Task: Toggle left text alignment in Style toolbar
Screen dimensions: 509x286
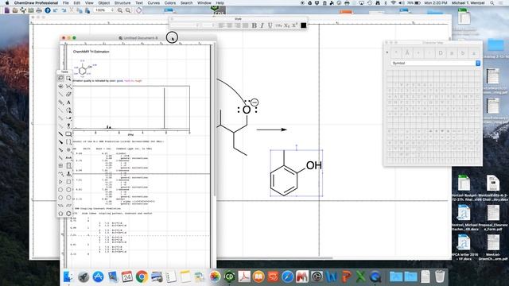Action: (x=221, y=25)
